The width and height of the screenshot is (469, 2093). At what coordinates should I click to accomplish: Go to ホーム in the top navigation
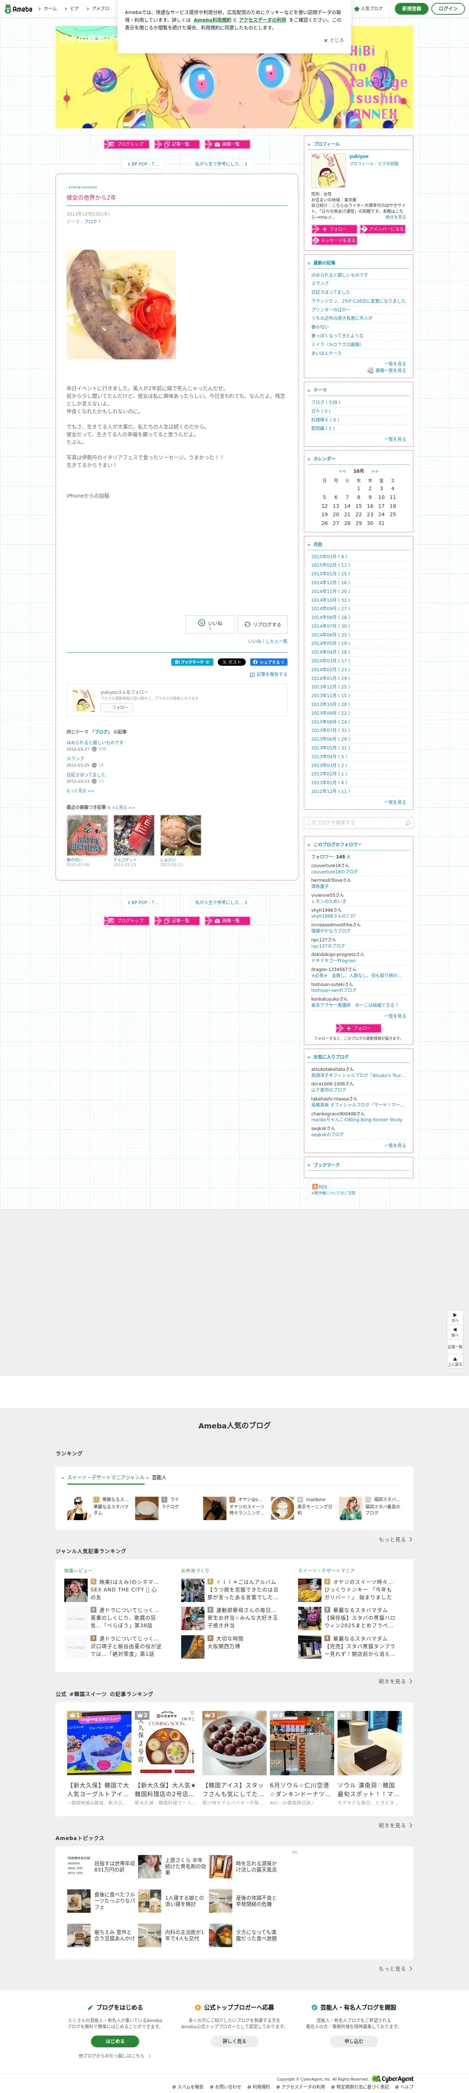coord(50,8)
